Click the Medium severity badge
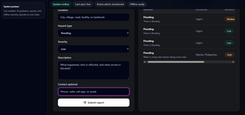Image resolution: width=245 pixels, height=115 pixels. (x=230, y=19)
